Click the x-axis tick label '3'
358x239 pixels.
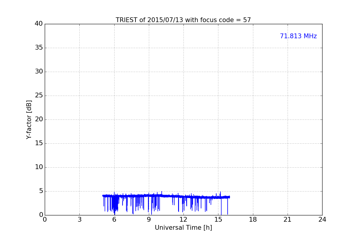pyautogui.click(x=79, y=220)
